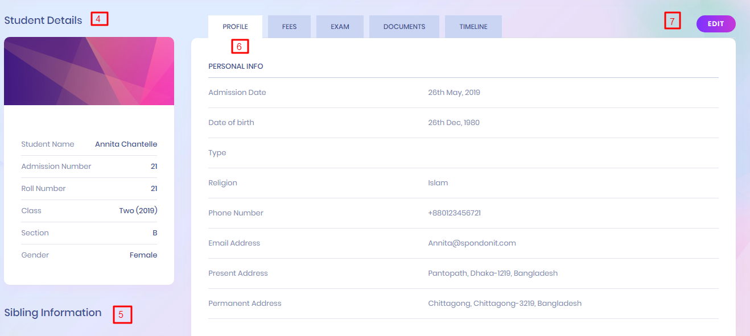750x336 pixels.
Task: Click red marker 4 beside Student Details
Action: (99, 19)
